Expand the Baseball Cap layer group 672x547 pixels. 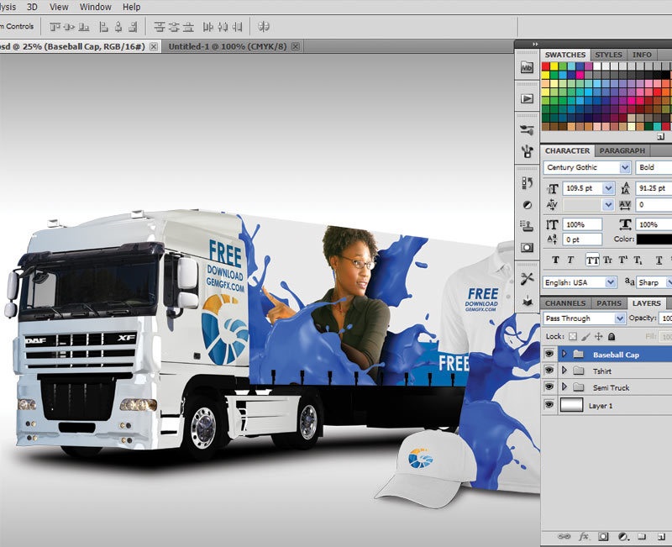point(564,355)
